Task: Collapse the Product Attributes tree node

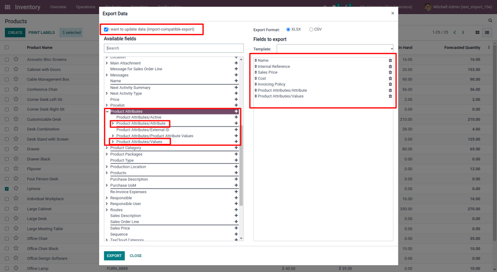Action: (x=107, y=112)
